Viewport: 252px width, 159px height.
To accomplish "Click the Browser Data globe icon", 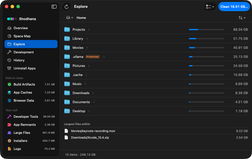I will (x=9, y=100).
